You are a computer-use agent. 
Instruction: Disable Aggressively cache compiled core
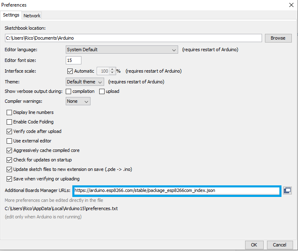click(10, 150)
